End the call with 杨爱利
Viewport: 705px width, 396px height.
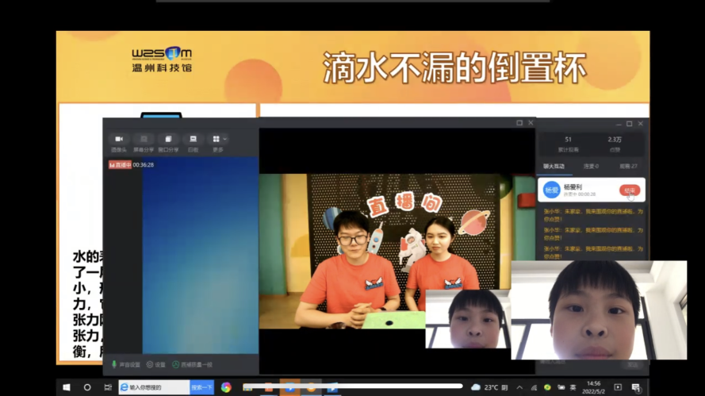tap(629, 190)
